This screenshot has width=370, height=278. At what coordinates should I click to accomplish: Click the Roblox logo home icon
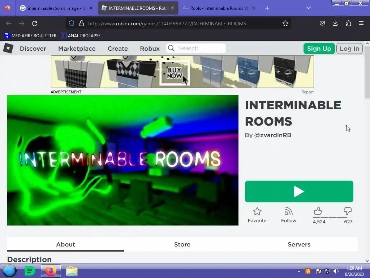8,48
